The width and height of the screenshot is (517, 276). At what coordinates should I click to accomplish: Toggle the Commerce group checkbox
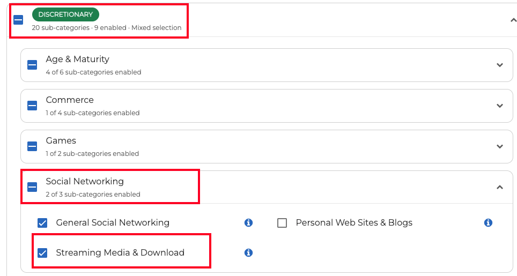point(32,106)
